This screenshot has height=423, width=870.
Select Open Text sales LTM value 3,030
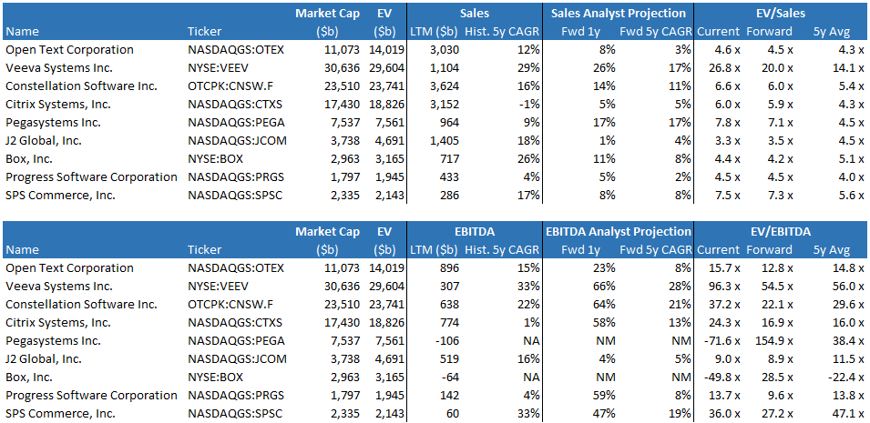coord(444,50)
